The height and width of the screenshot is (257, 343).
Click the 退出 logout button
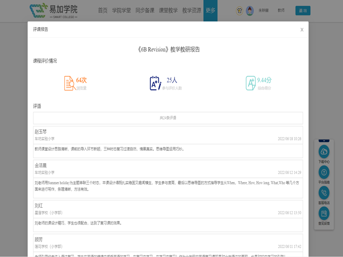[x=303, y=11]
